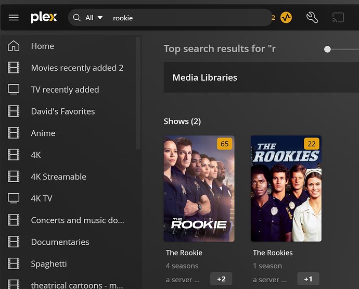Select the Media Libraries section header
This screenshot has height=289, width=359.
tap(205, 78)
